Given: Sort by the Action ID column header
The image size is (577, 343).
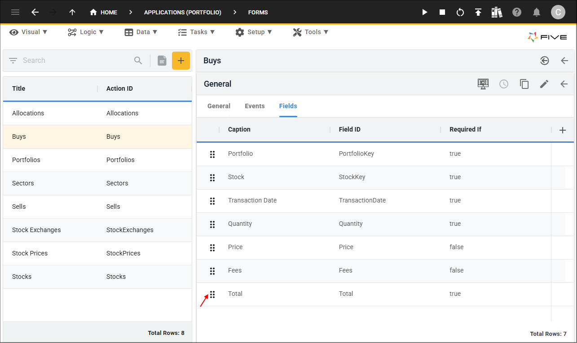Looking at the screenshot, I should tap(119, 88).
